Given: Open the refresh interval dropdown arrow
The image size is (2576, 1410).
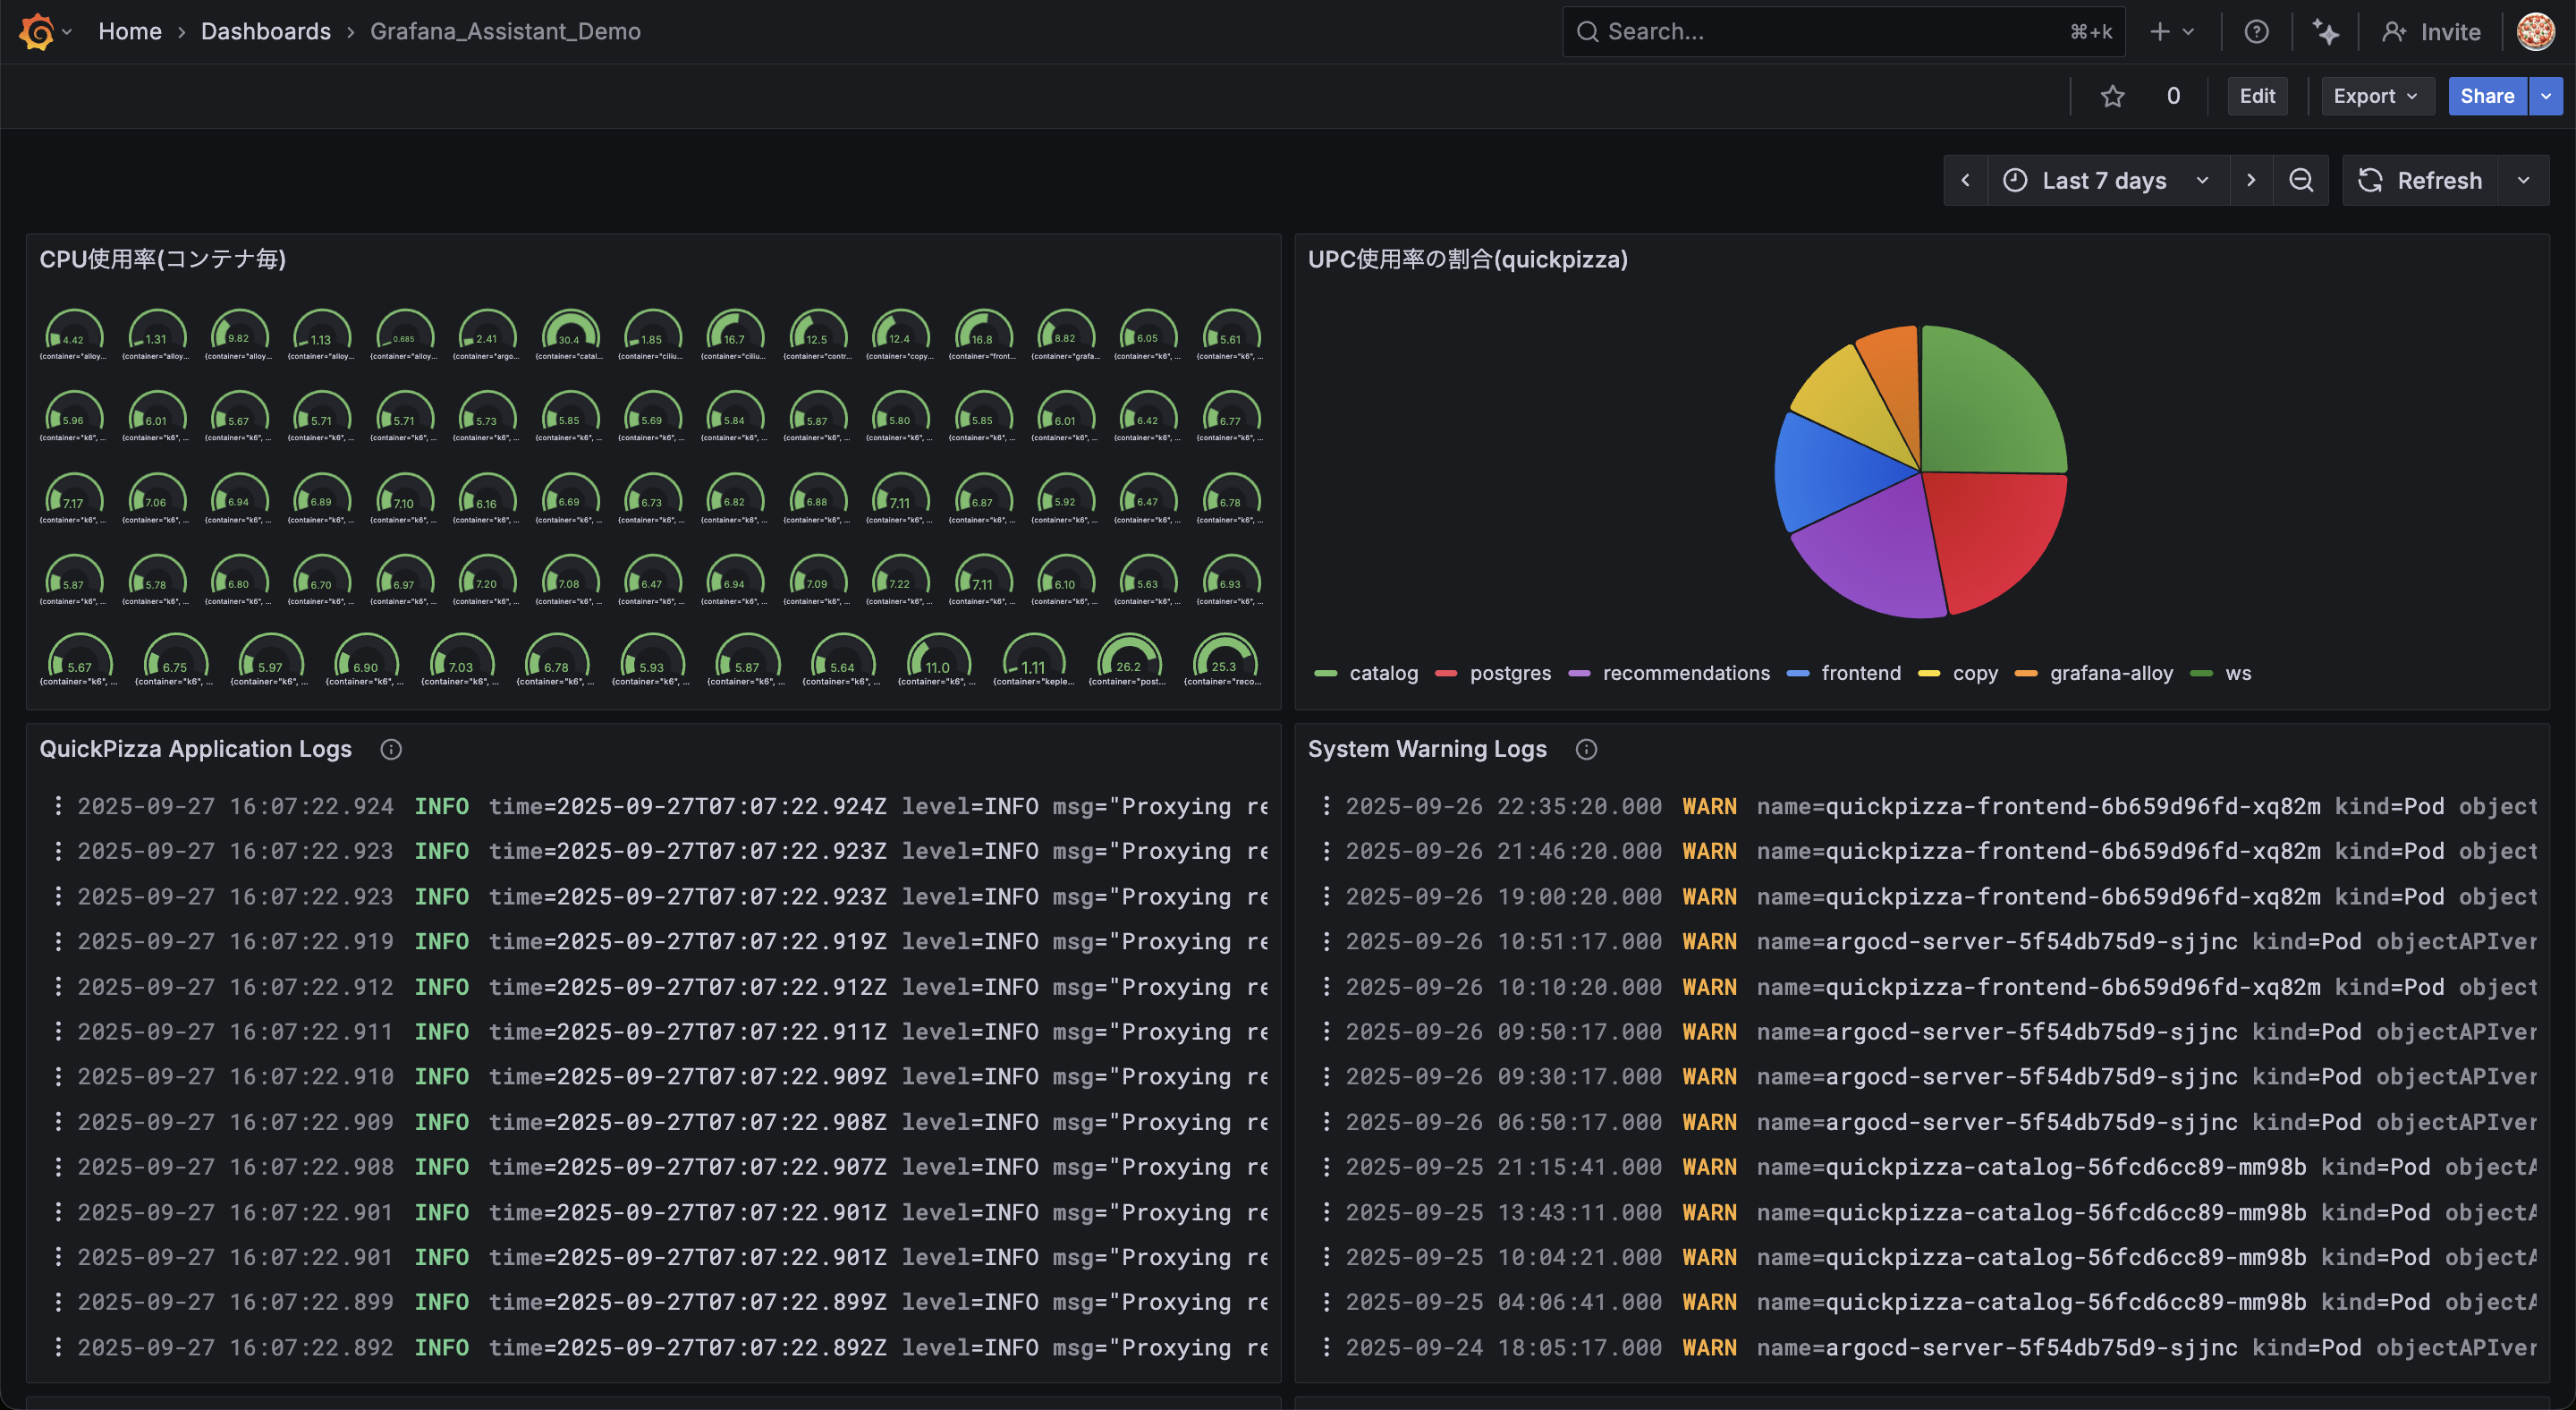Looking at the screenshot, I should (2523, 180).
